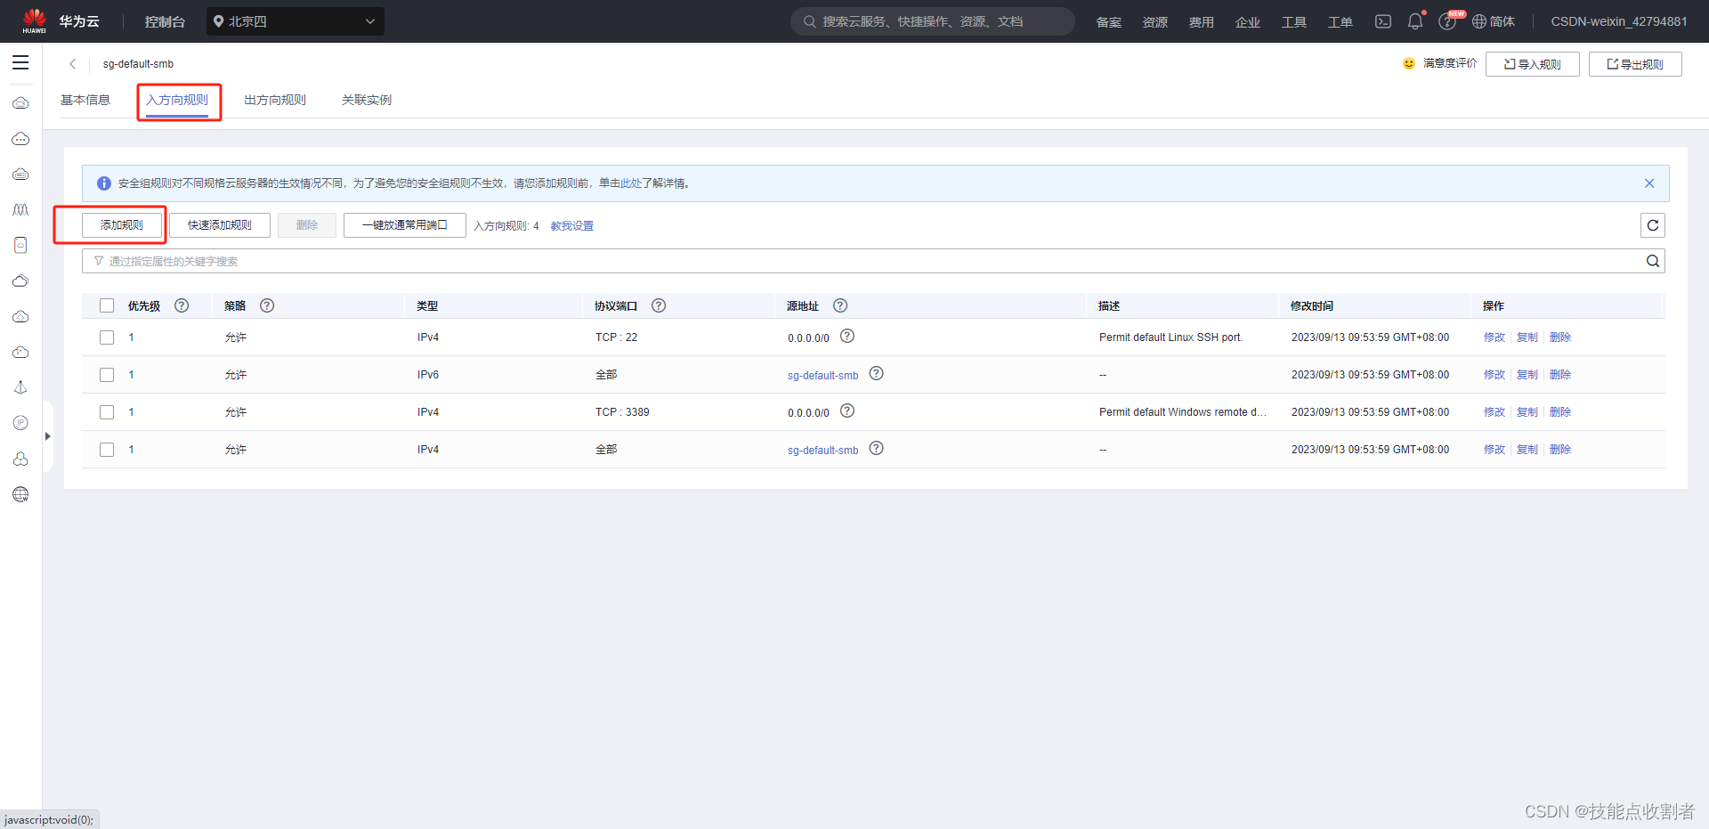Click the 导入规则 button
Viewport: 1709px width, 829px height.
click(x=1533, y=64)
